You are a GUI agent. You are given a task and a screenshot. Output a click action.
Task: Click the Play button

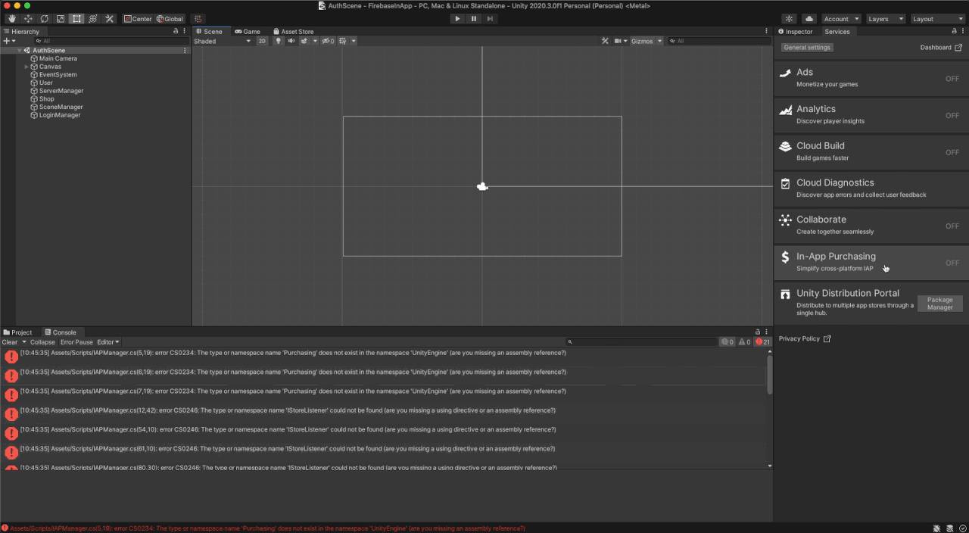457,18
